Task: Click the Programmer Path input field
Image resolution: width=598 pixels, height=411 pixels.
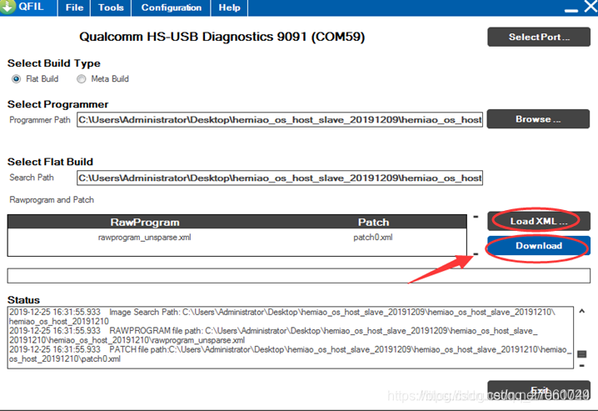Action: click(280, 119)
